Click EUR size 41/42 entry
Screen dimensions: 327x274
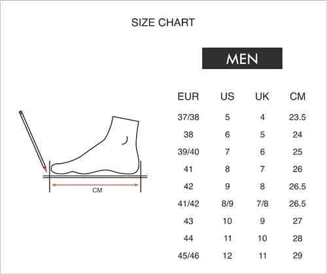(x=188, y=204)
